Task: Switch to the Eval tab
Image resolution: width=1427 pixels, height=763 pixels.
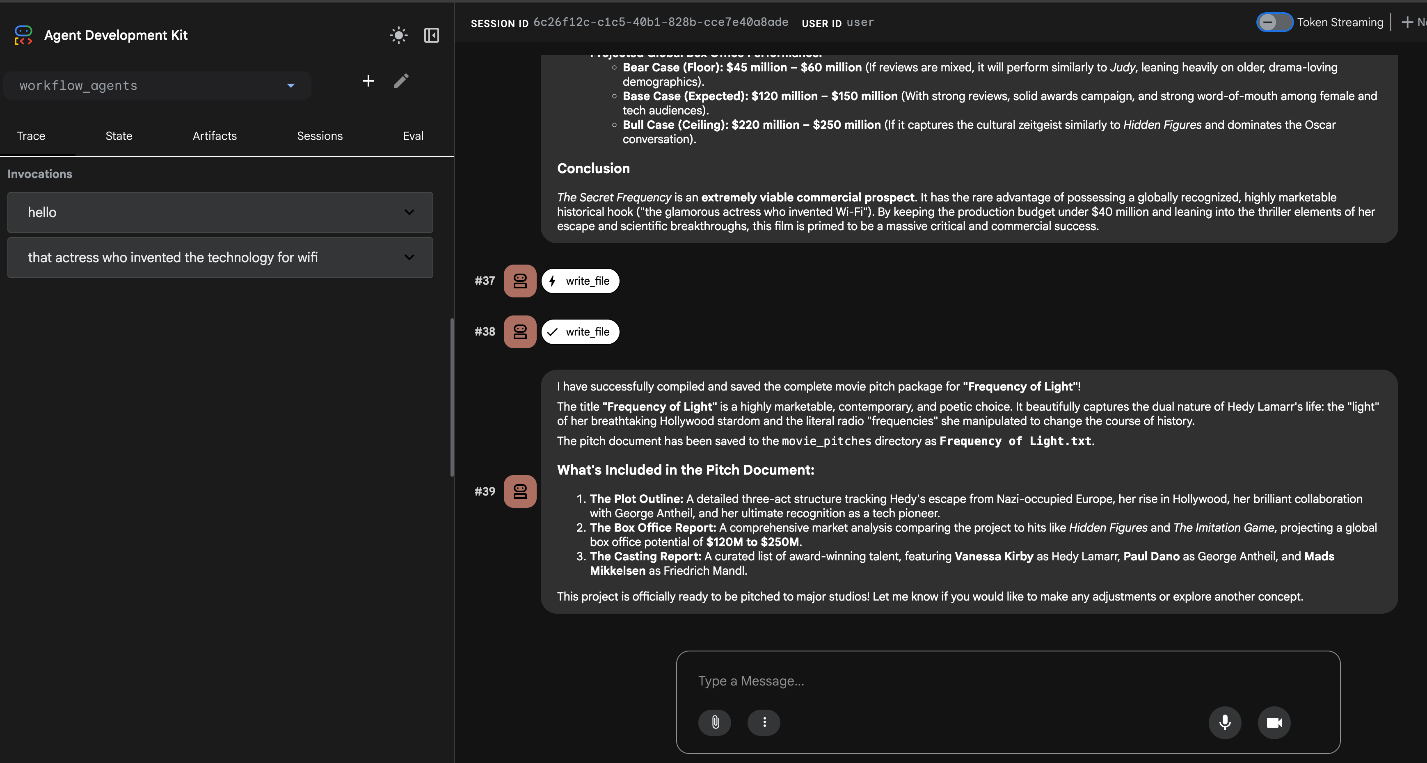Action: [x=413, y=136]
